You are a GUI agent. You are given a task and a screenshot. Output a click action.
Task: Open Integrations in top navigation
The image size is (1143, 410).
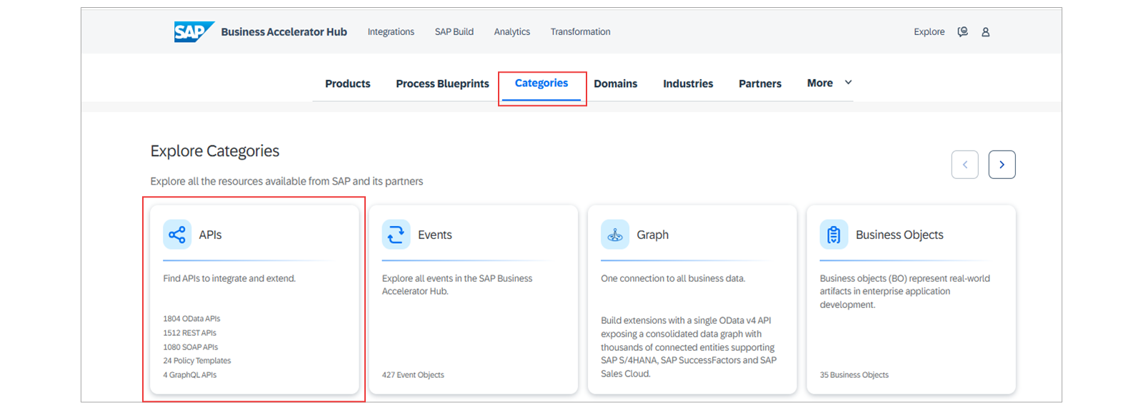coord(391,32)
